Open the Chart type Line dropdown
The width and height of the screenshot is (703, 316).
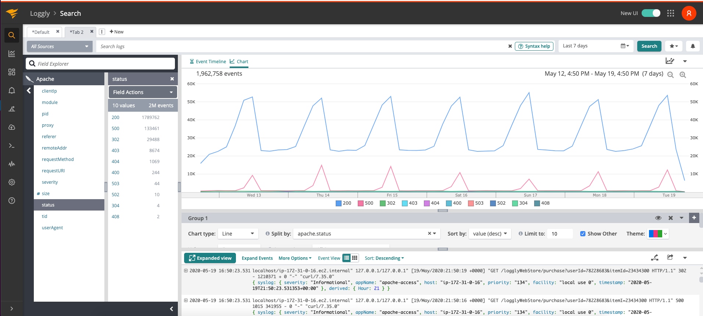pos(238,234)
